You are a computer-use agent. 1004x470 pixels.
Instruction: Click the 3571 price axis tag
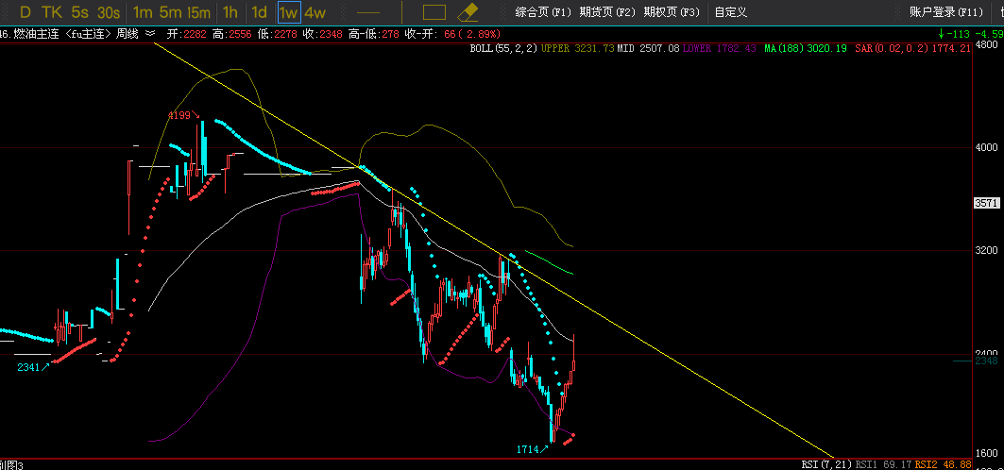(986, 203)
